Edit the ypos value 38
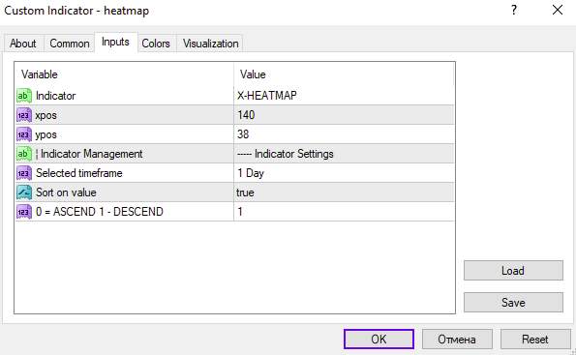Viewport: 576px width, 355px height. (344, 134)
